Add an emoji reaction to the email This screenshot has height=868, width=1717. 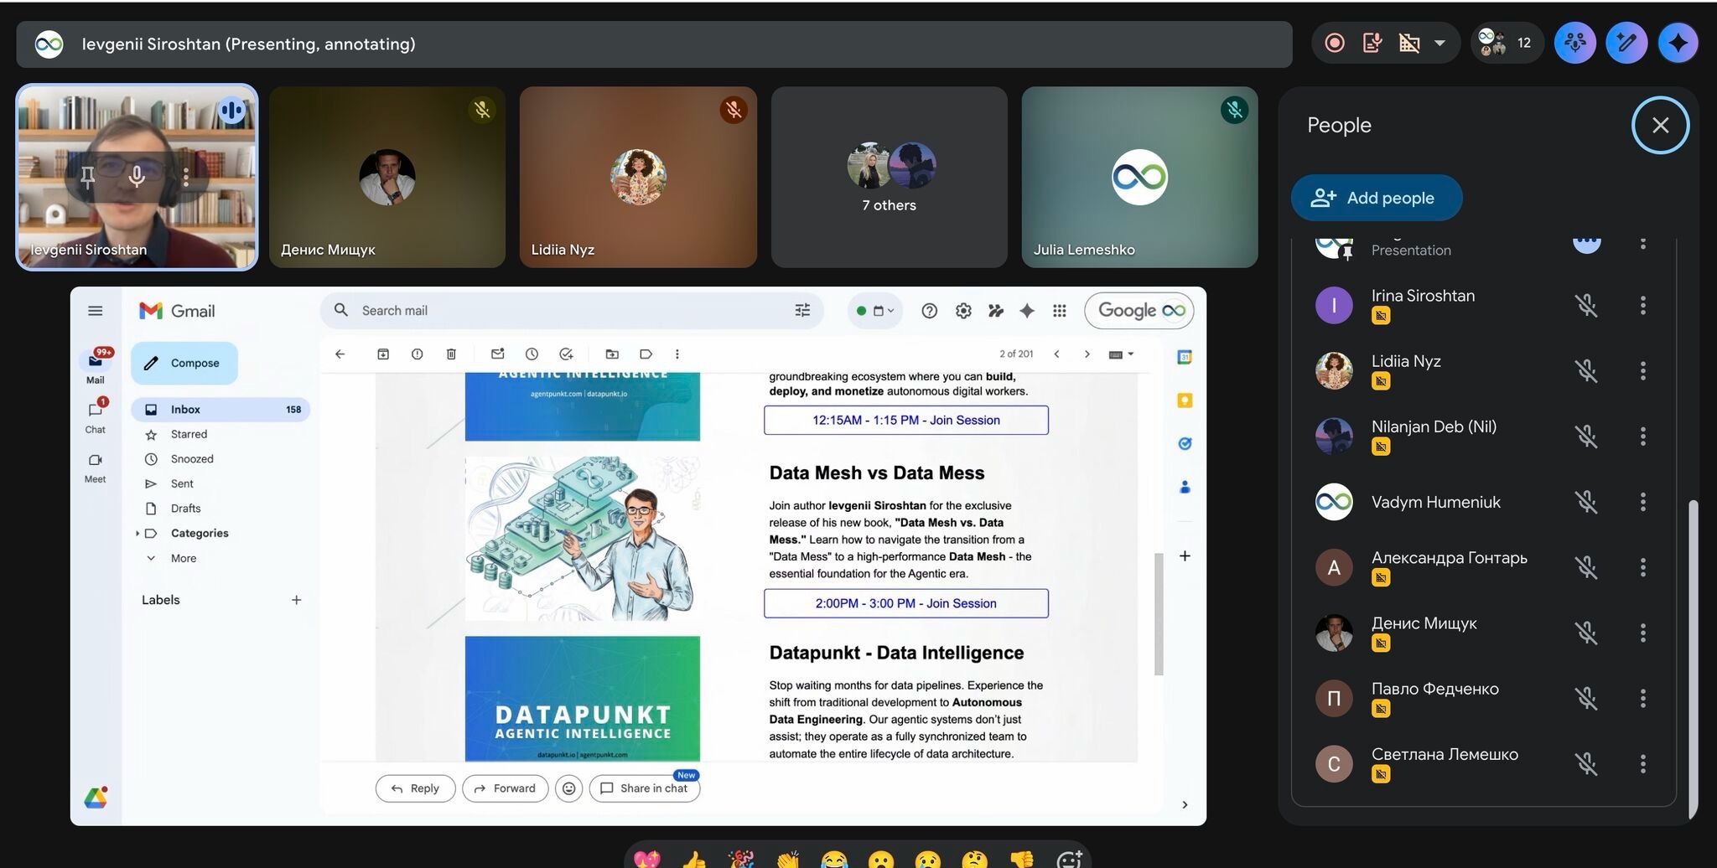coord(568,788)
